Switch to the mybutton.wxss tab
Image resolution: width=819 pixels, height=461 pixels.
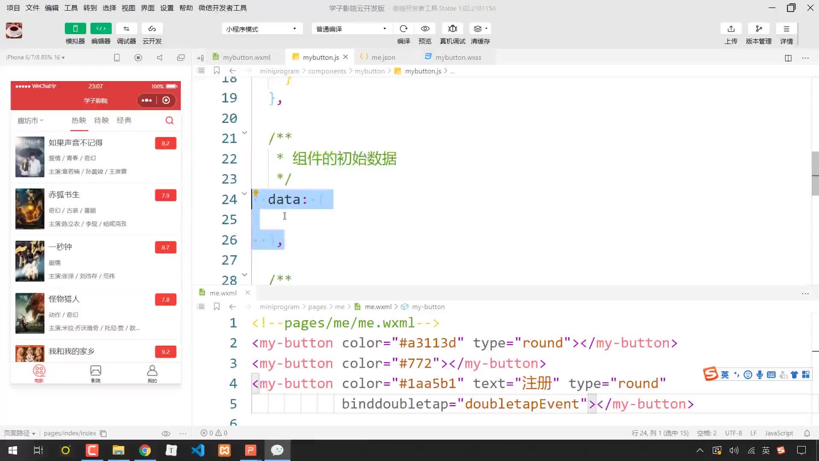pyautogui.click(x=458, y=57)
